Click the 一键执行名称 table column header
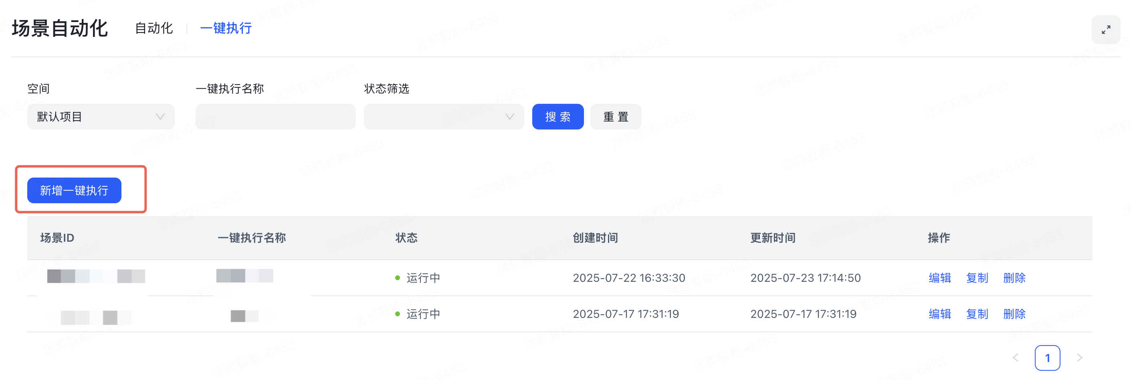 [252, 238]
